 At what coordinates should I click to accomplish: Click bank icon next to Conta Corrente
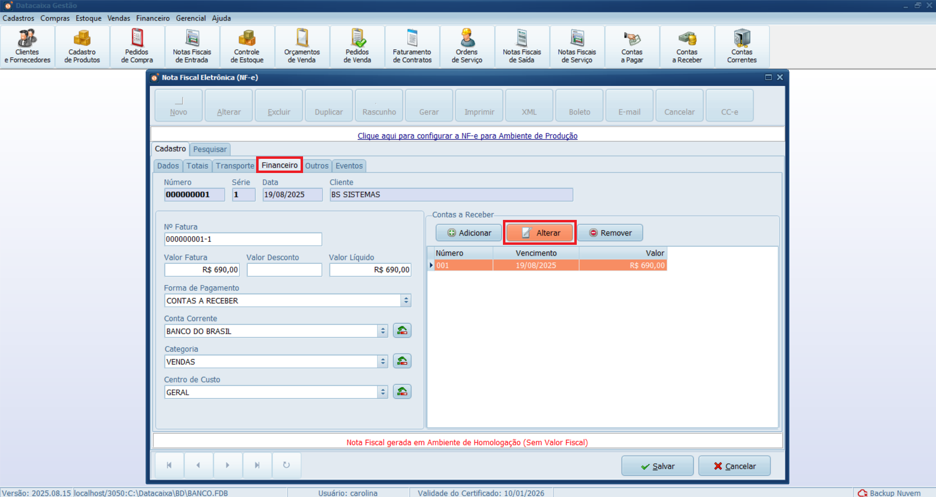(x=402, y=331)
